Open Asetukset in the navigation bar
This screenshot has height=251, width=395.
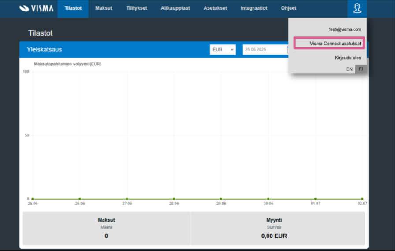tap(215, 8)
